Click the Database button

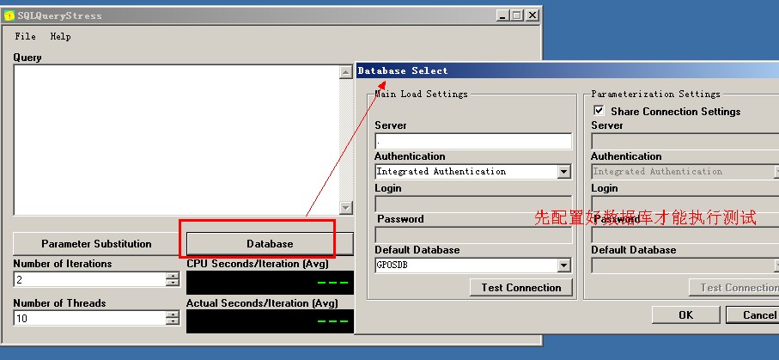270,244
